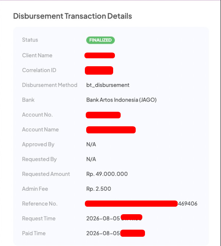The height and width of the screenshot is (246, 221).
Task: Click the redacted Account Name value
Action: (x=111, y=130)
